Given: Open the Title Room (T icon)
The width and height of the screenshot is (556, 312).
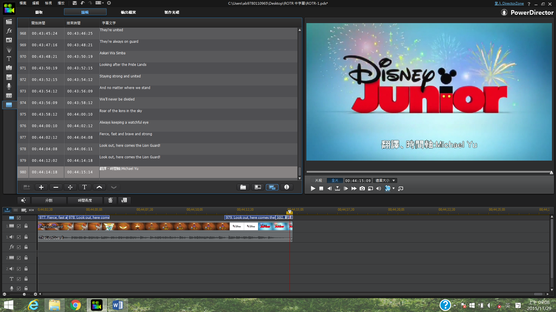Looking at the screenshot, I should pos(9,59).
